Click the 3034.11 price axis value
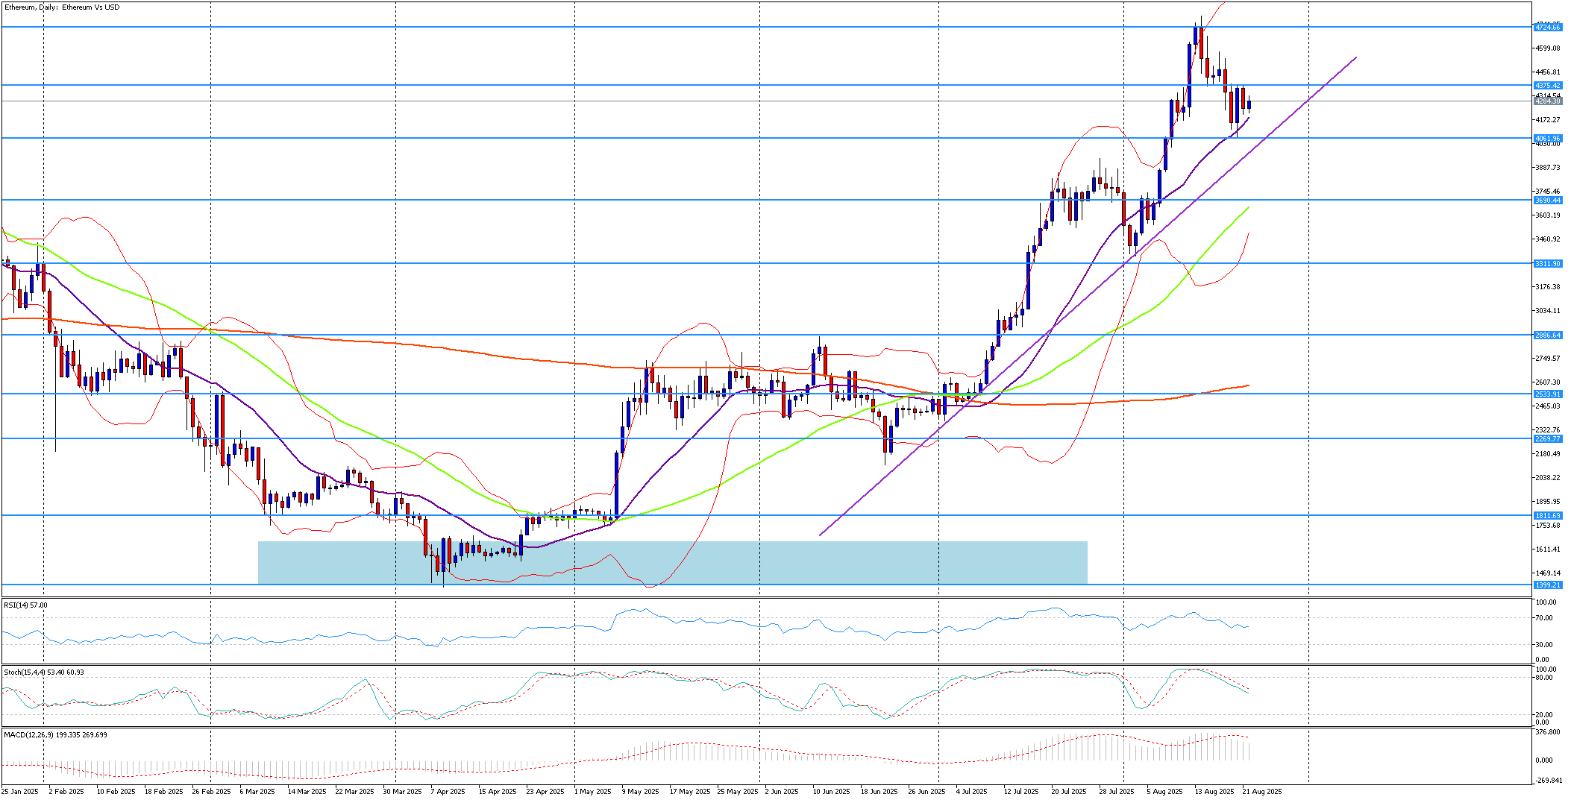Viewport: 1571px width, 800px height. tap(1548, 311)
